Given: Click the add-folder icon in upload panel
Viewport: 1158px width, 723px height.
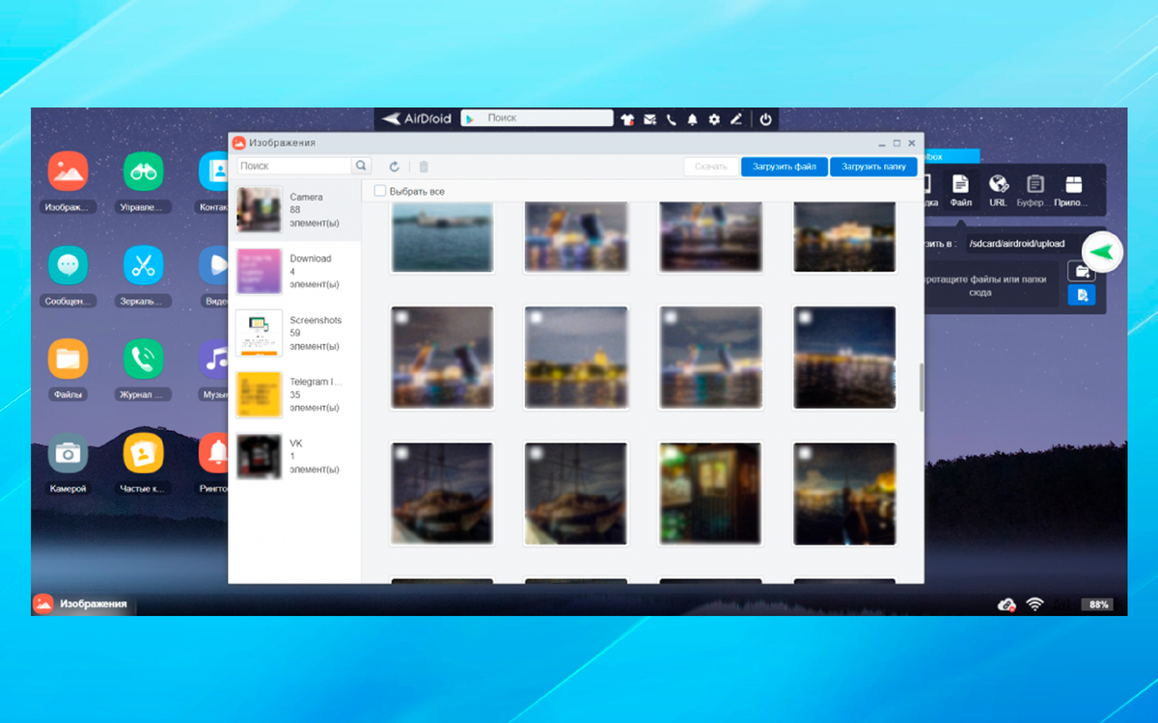Looking at the screenshot, I should tap(1082, 271).
